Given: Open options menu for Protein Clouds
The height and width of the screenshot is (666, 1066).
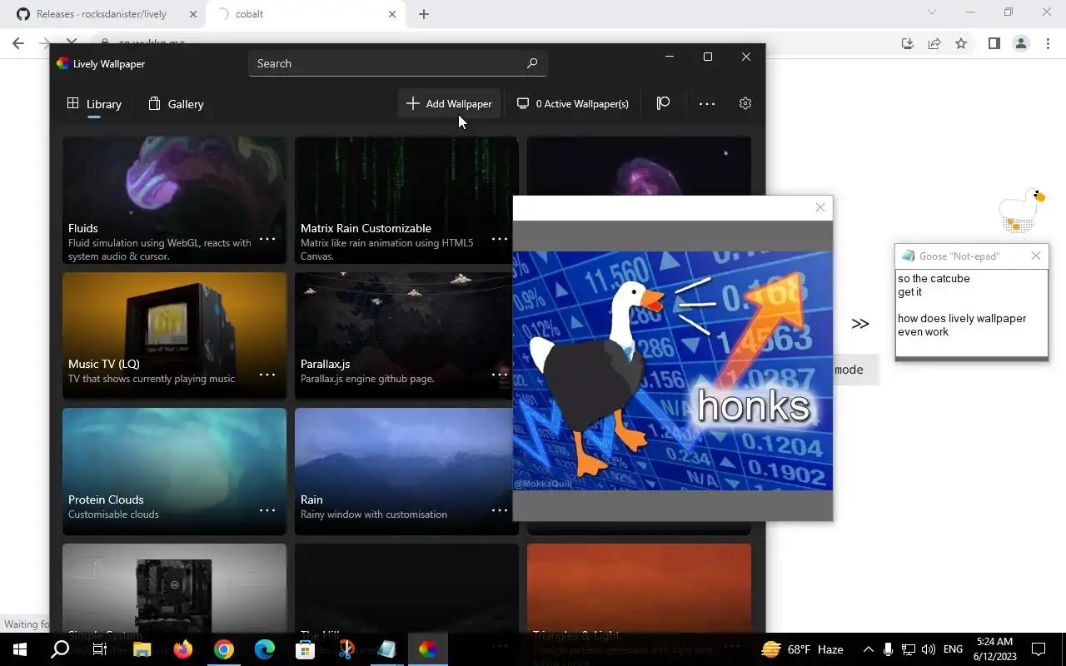Looking at the screenshot, I should [267, 510].
